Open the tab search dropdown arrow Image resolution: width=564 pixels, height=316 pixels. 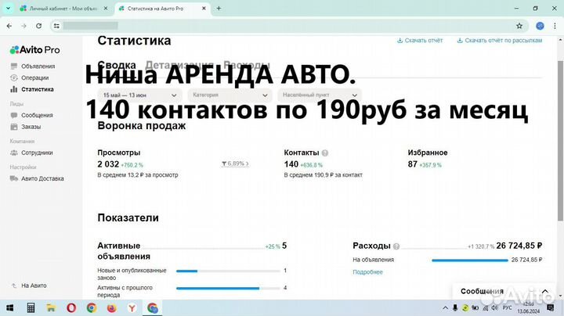click(8, 9)
